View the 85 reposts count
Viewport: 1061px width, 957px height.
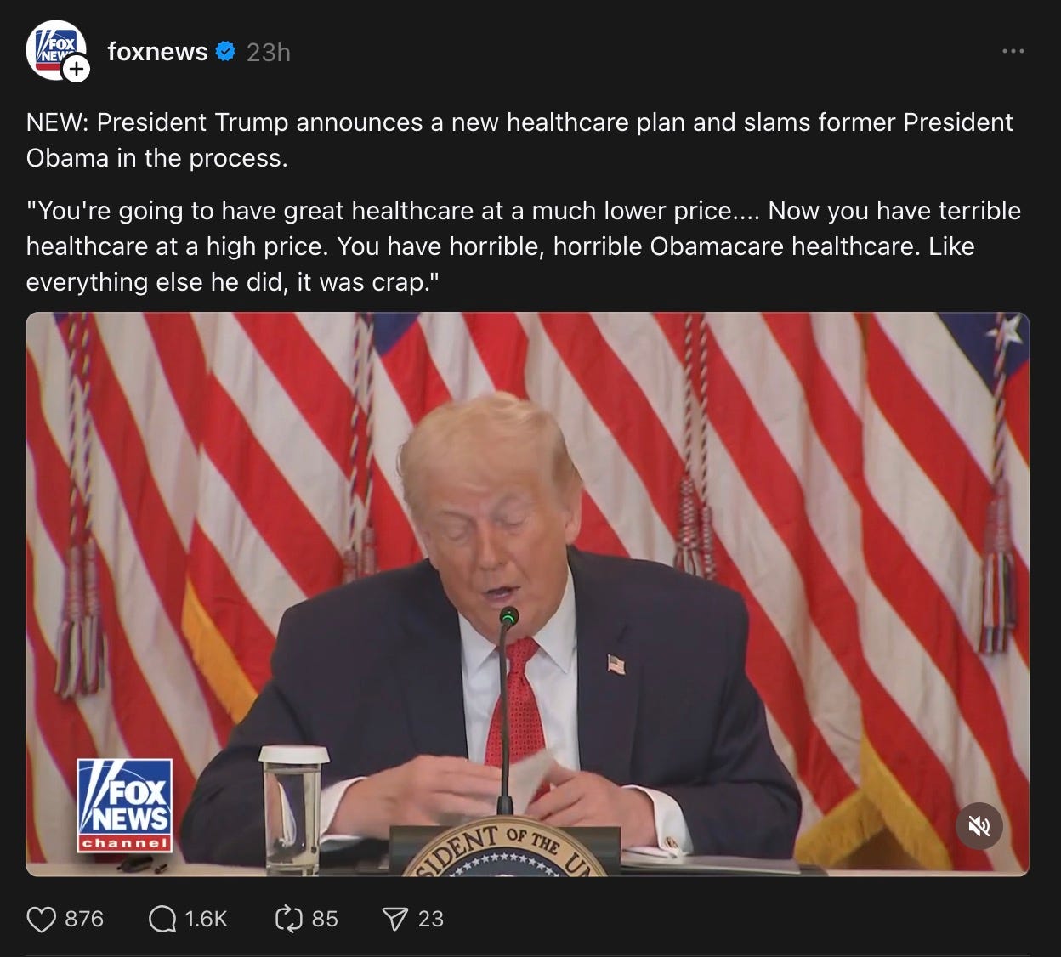pyautogui.click(x=325, y=919)
